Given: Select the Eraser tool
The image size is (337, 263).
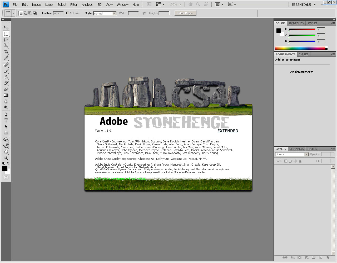Looking at the screenshot, I should click(6, 89).
